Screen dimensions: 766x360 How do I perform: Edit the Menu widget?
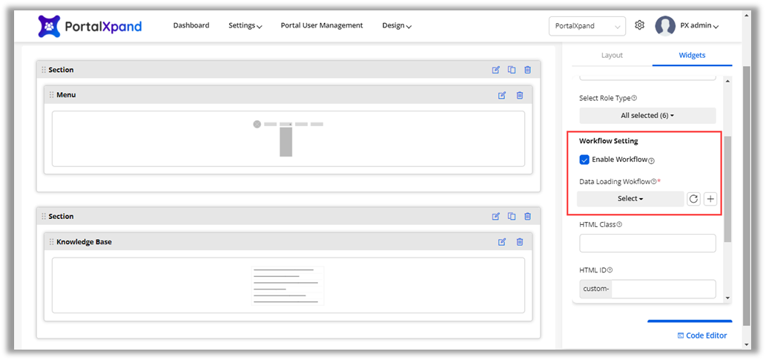pos(502,95)
